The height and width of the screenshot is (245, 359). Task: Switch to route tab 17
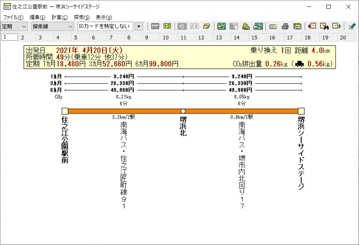tap(293, 37)
